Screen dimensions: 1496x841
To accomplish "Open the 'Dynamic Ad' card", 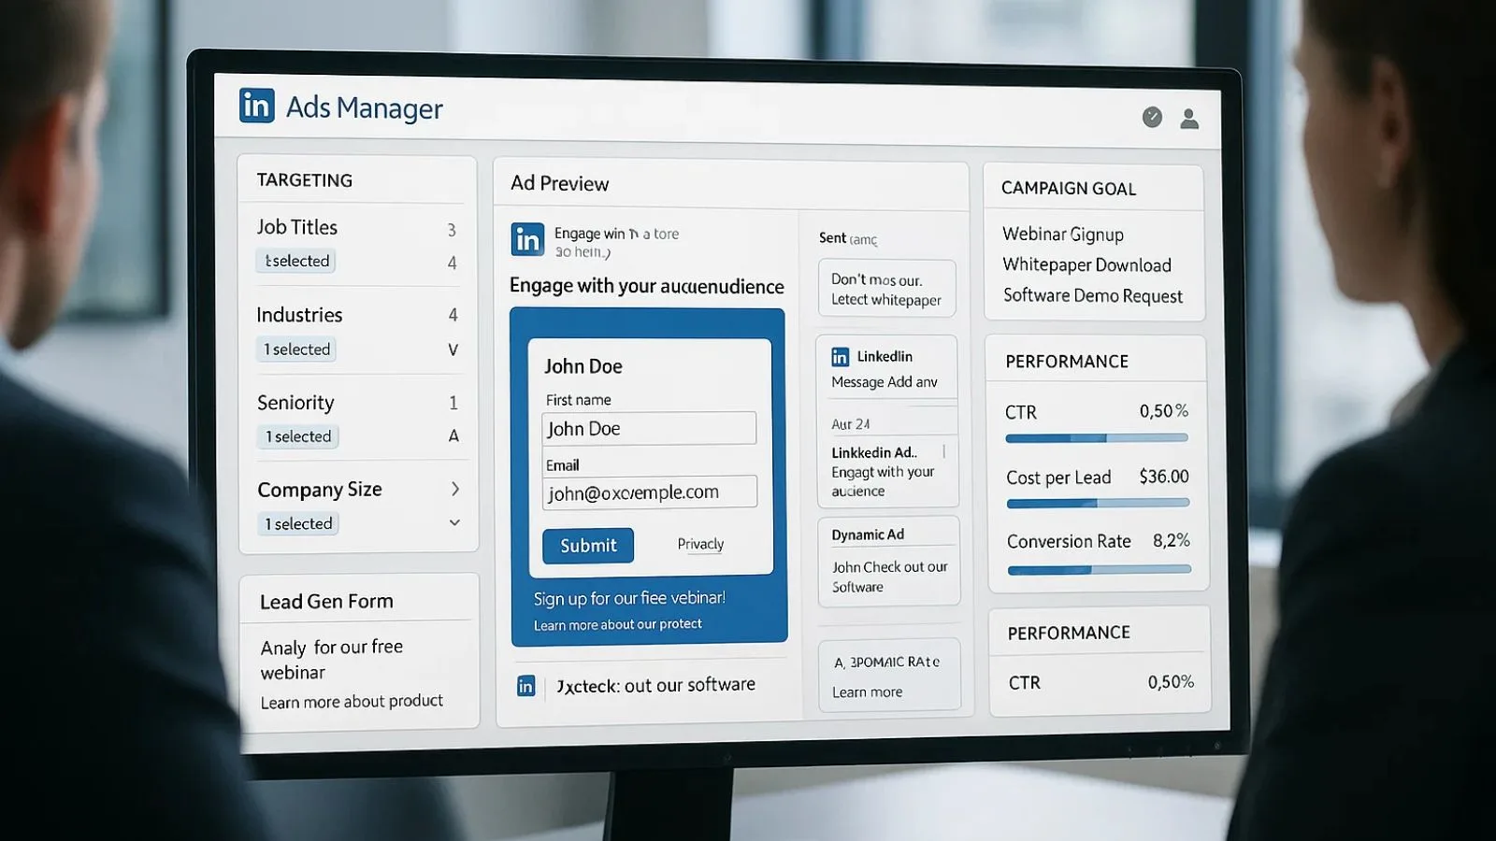I will point(888,561).
